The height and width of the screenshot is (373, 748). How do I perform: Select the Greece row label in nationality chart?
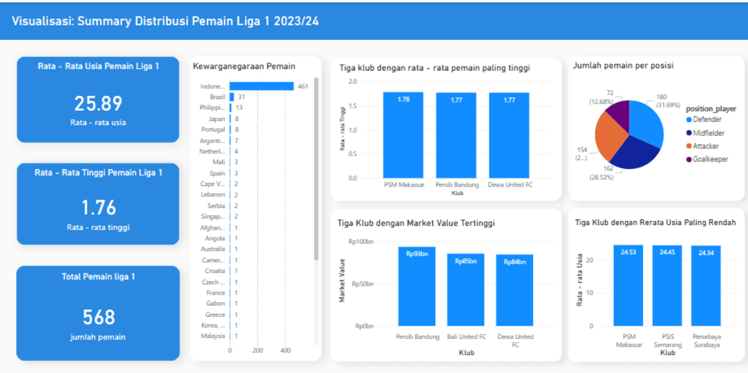tap(215, 315)
